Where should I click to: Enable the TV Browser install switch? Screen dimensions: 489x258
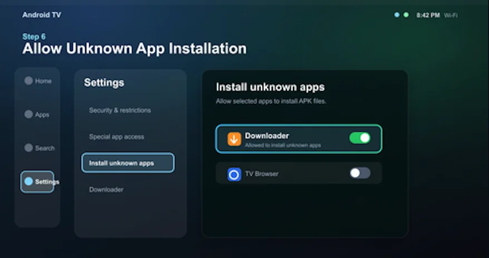coord(360,173)
